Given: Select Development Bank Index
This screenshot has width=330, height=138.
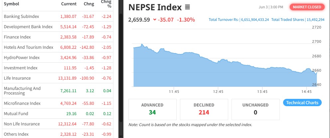Looking at the screenshot, I should (28, 27).
